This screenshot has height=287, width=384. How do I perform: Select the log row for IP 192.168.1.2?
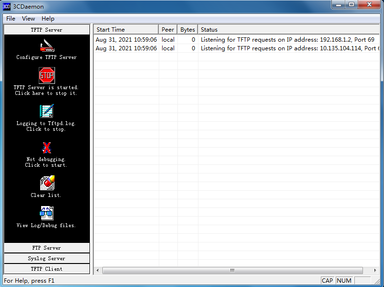coord(237,40)
